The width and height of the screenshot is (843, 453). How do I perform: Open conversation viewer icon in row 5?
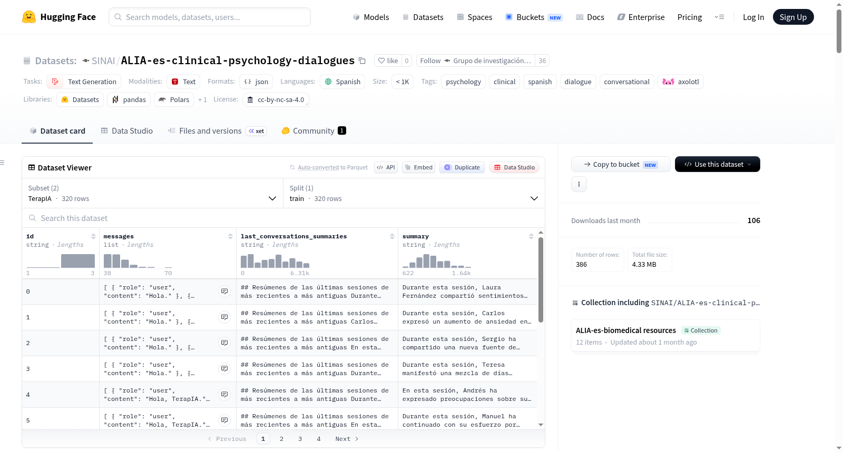click(224, 420)
